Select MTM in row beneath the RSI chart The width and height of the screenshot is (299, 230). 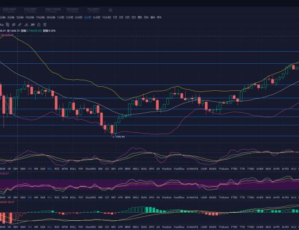click(64, 197)
